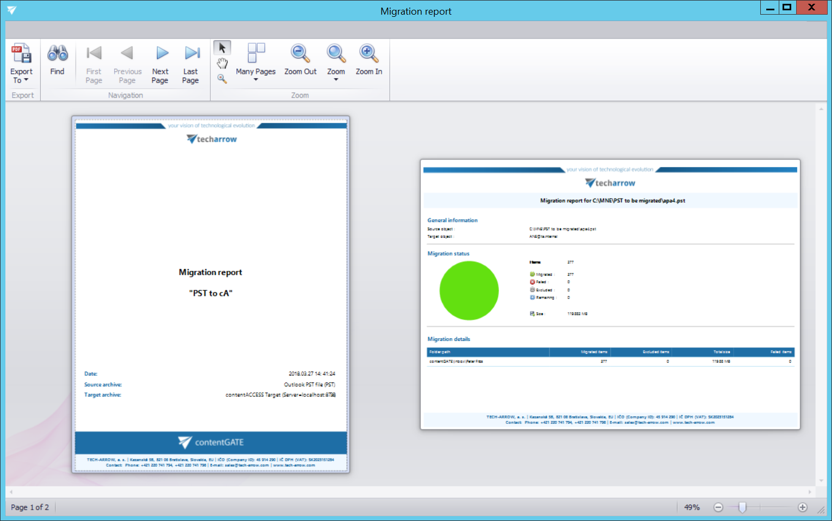This screenshot has height=521, width=832.
Task: Click the Previous Page arrow icon
Action: click(127, 54)
